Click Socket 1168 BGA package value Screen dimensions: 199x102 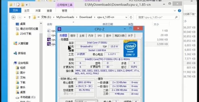coord(97,50)
